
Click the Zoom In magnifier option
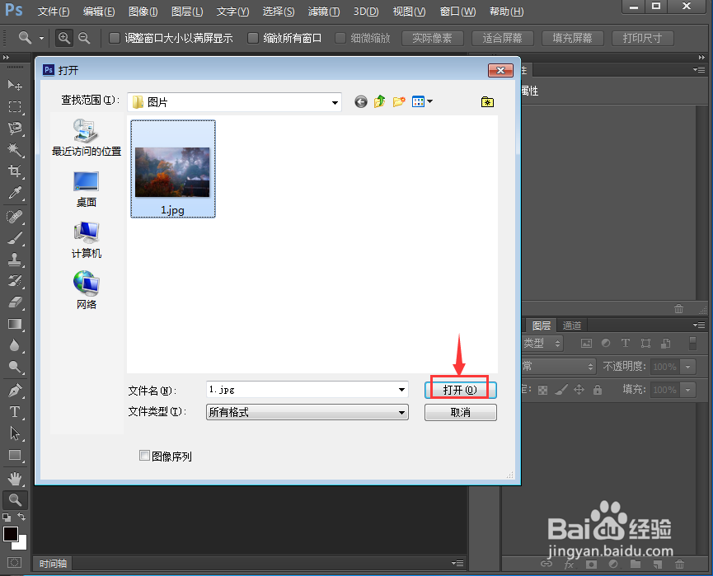tap(64, 38)
